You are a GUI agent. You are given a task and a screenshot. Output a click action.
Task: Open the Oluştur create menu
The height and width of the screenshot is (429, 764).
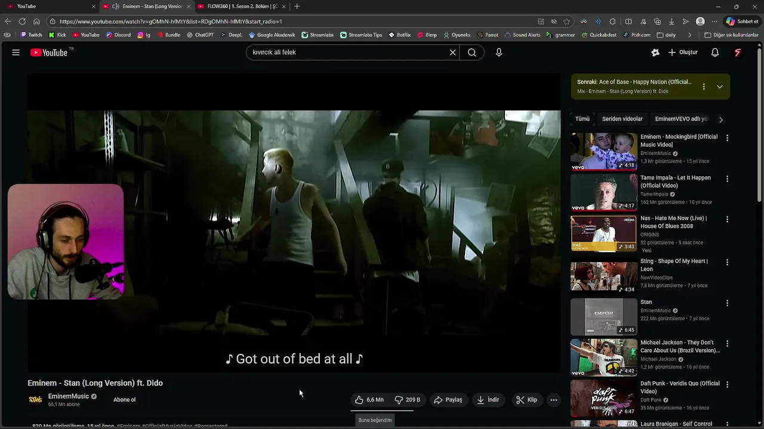pos(683,52)
